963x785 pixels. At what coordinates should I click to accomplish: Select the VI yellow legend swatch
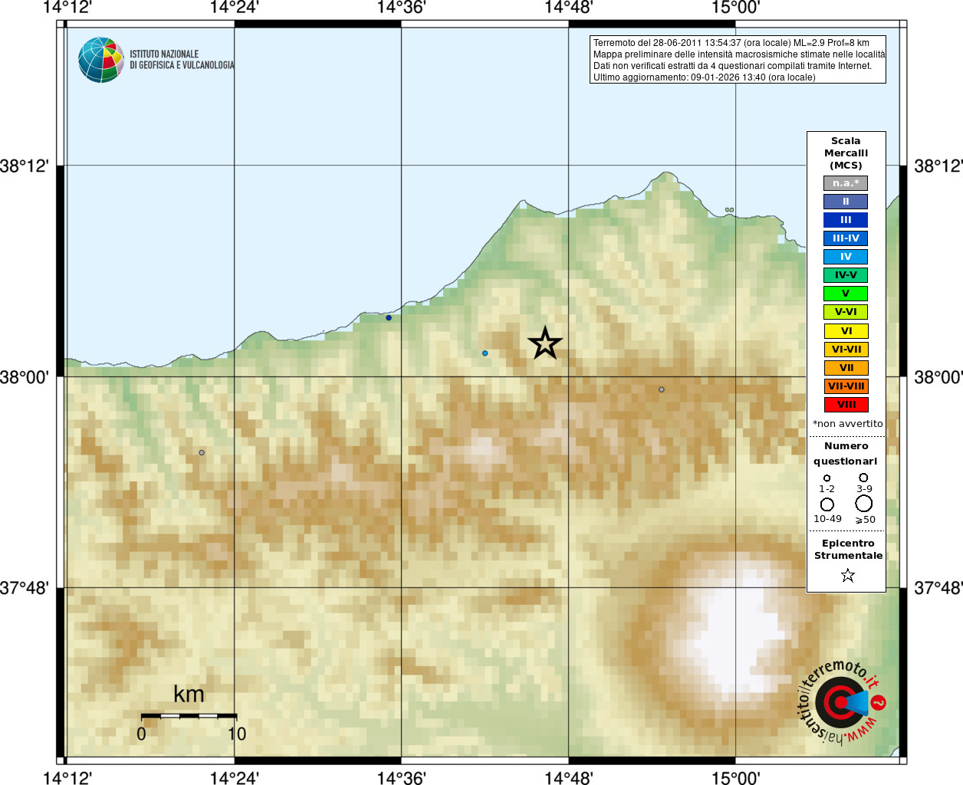(846, 331)
